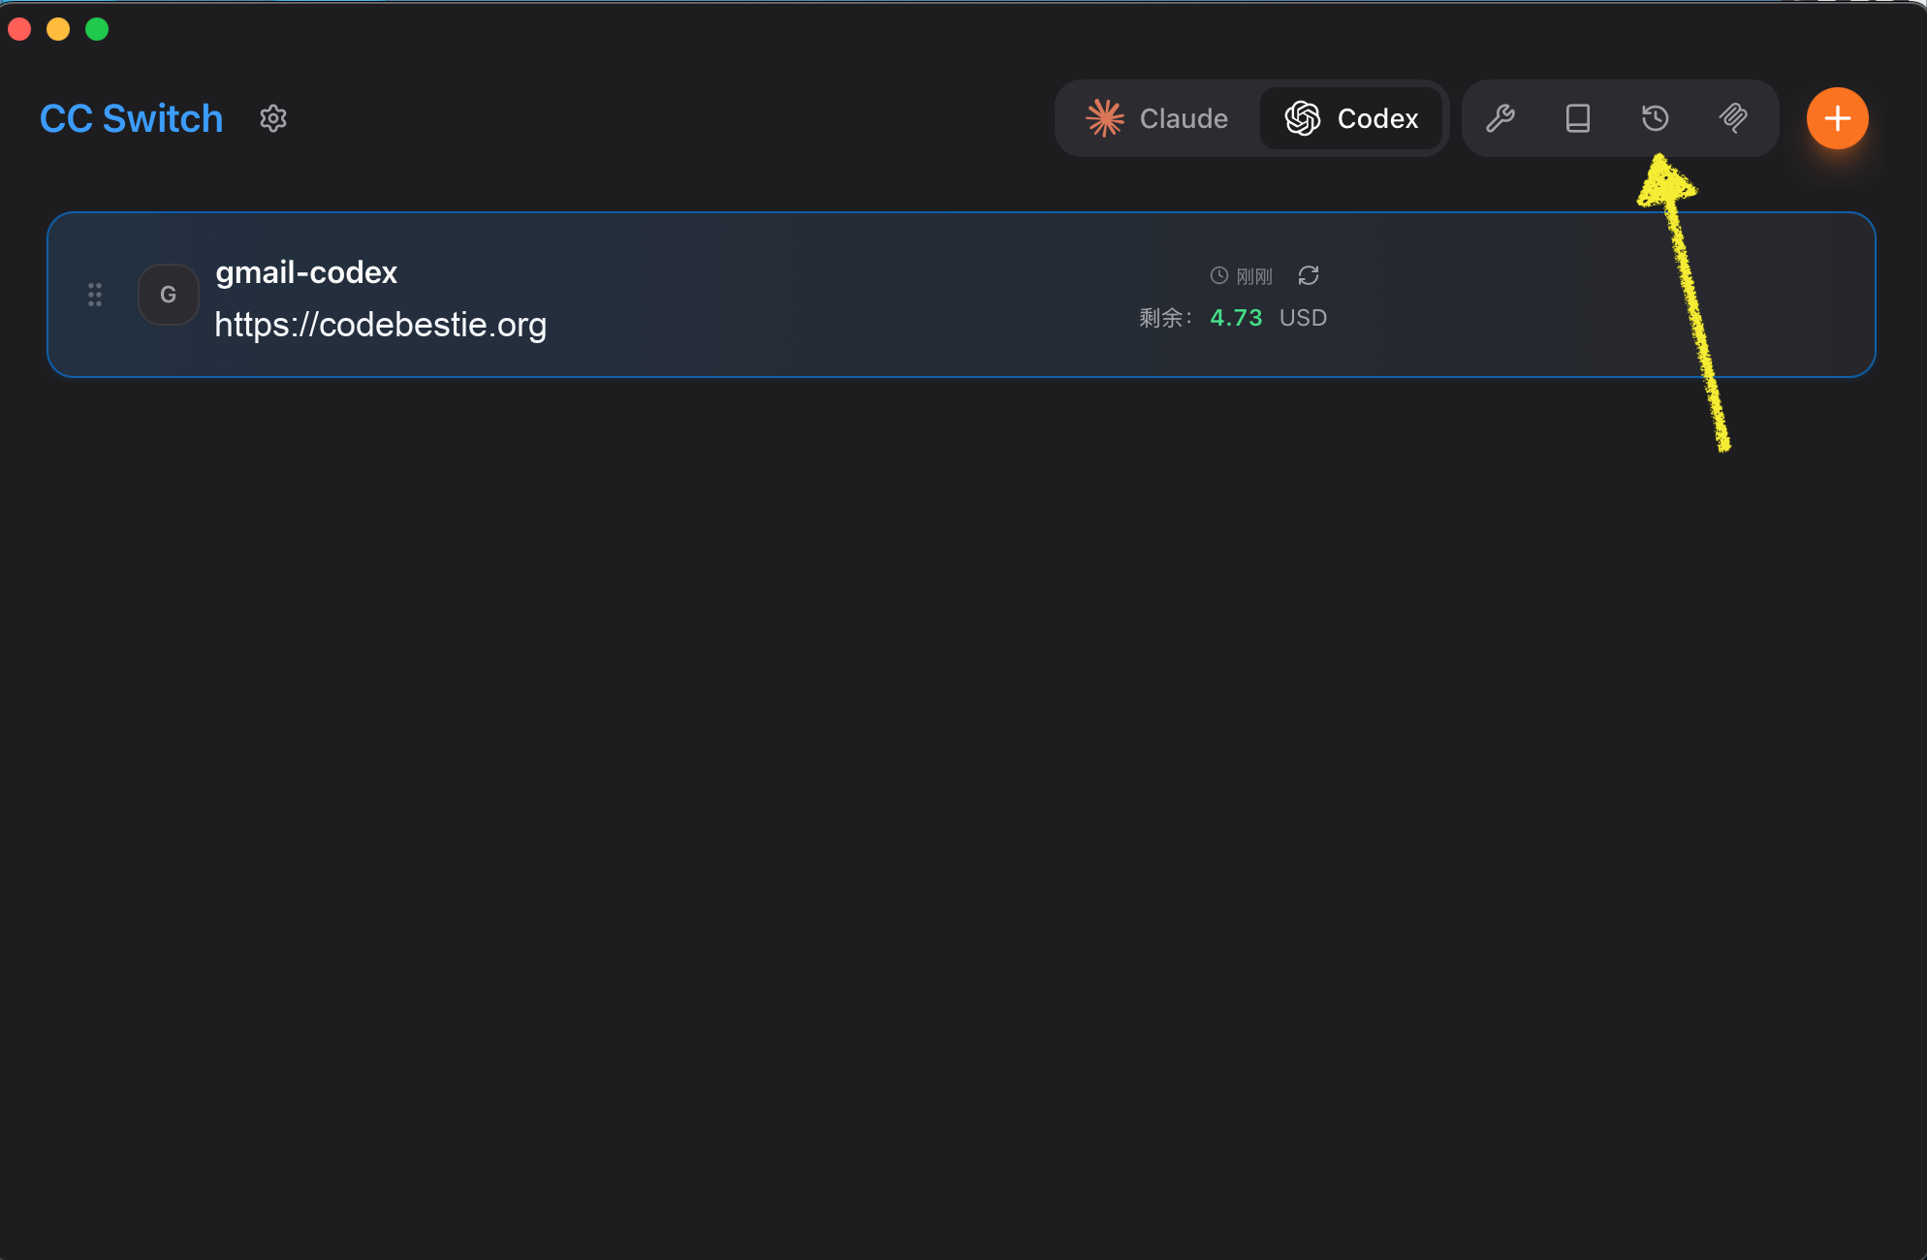Click the CC Switch title

coord(132,118)
